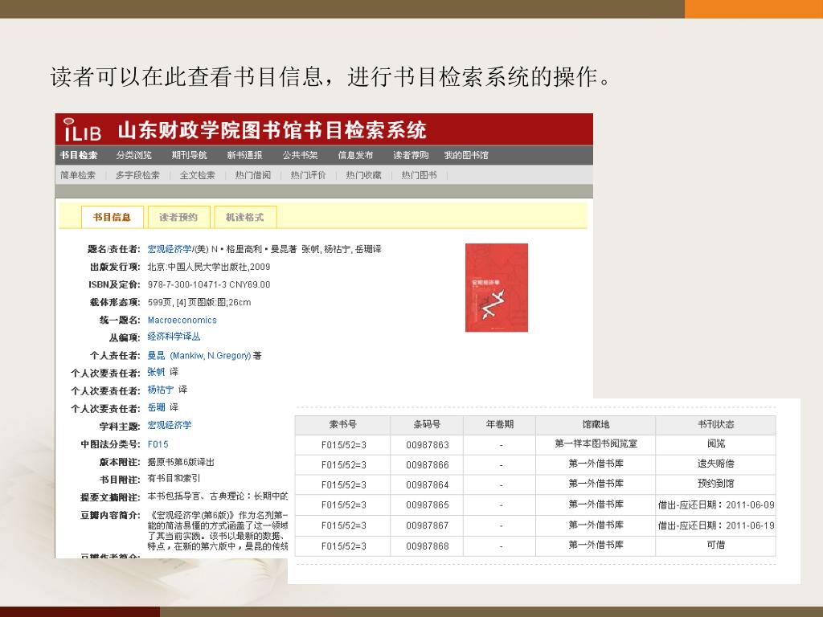Click status 借出-应还日期：2011-06-09

point(716,505)
